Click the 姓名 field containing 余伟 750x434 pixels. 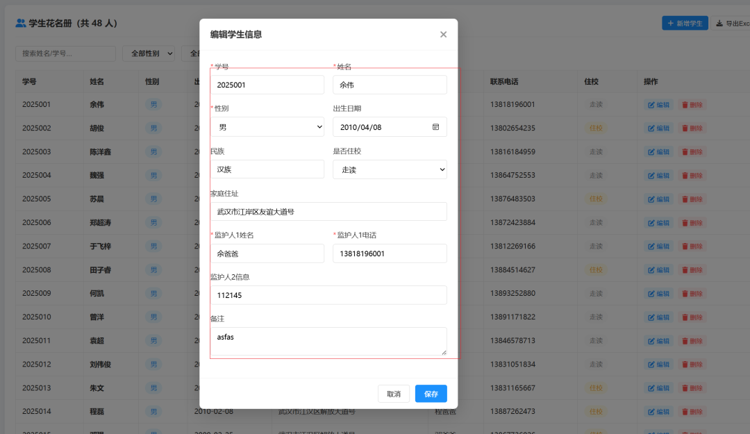[390, 85]
